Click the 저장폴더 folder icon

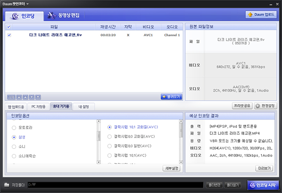[x=7, y=185]
